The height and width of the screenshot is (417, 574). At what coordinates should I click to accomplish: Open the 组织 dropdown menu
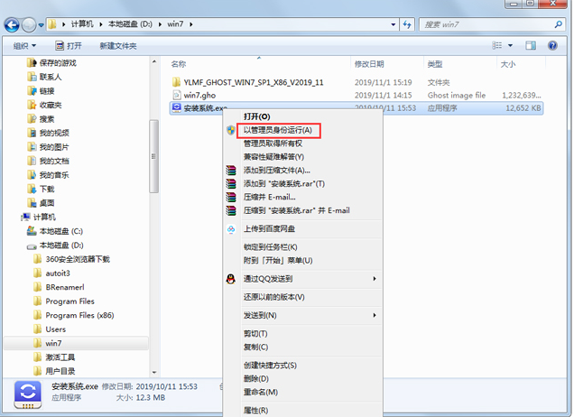[x=24, y=46]
